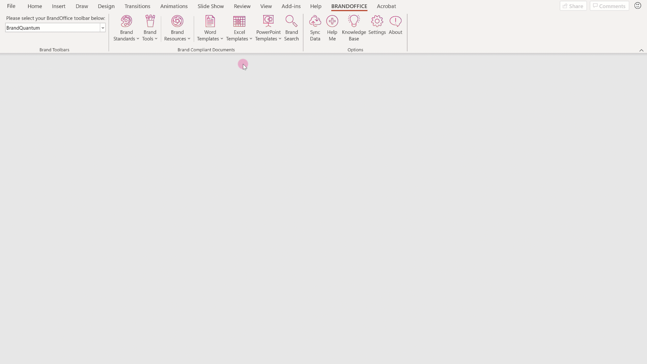Collapse the ribbon with the chevron
Viewport: 647px width, 364px height.
tap(641, 50)
